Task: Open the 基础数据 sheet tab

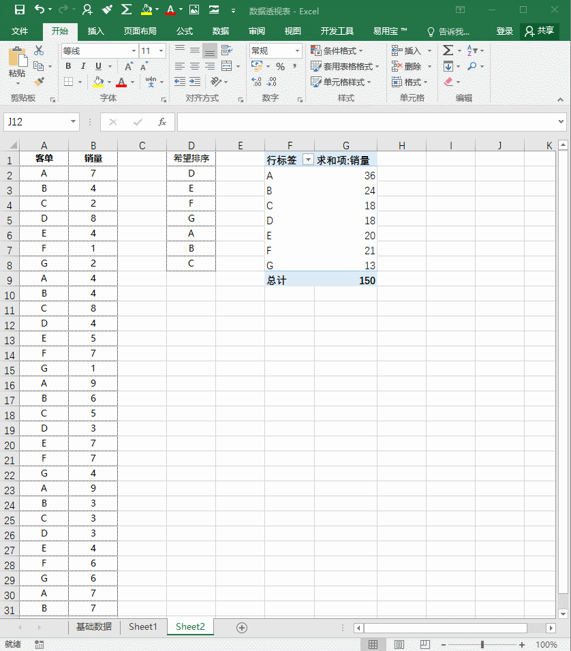Action: [x=94, y=626]
